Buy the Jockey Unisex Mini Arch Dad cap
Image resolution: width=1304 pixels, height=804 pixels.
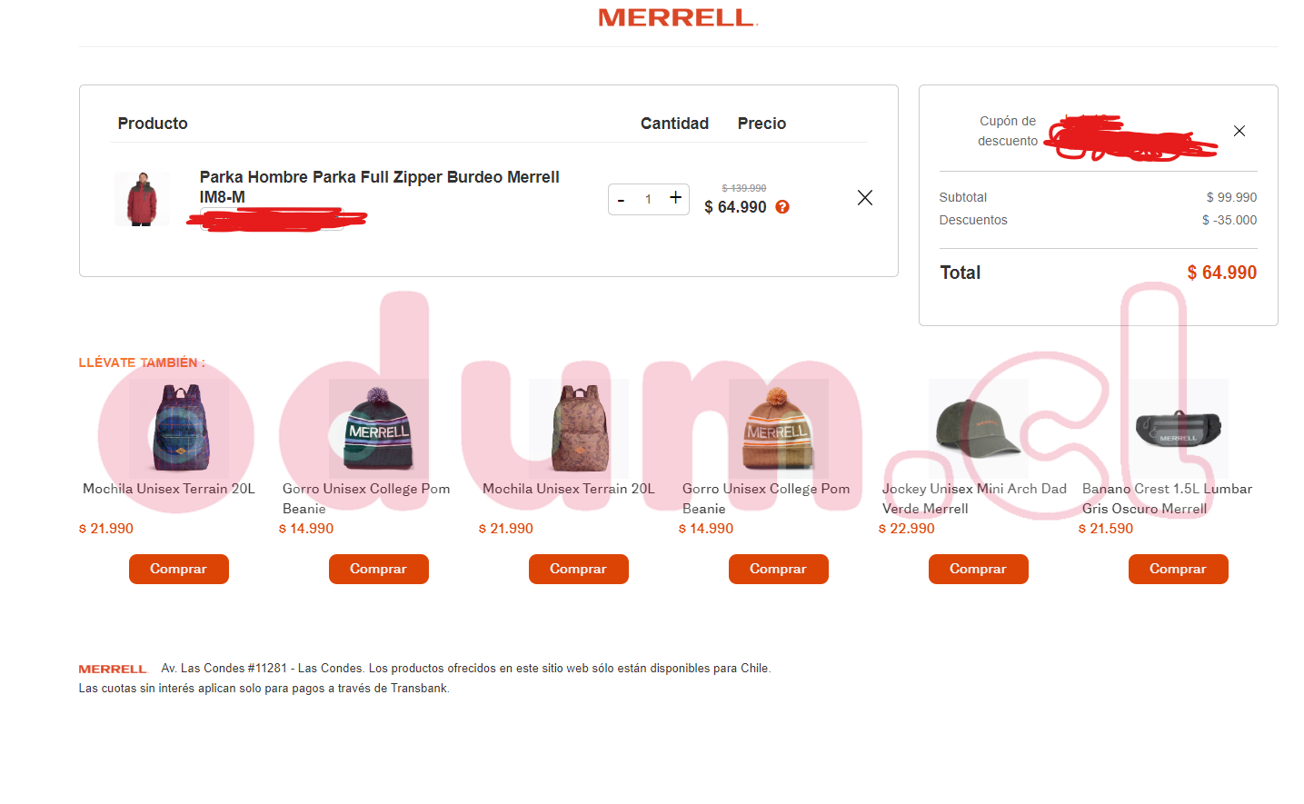click(979, 569)
